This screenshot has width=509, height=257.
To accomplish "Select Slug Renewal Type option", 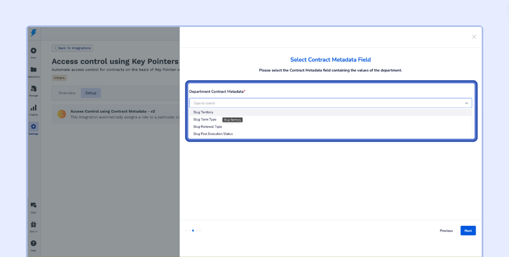I will pos(330,126).
